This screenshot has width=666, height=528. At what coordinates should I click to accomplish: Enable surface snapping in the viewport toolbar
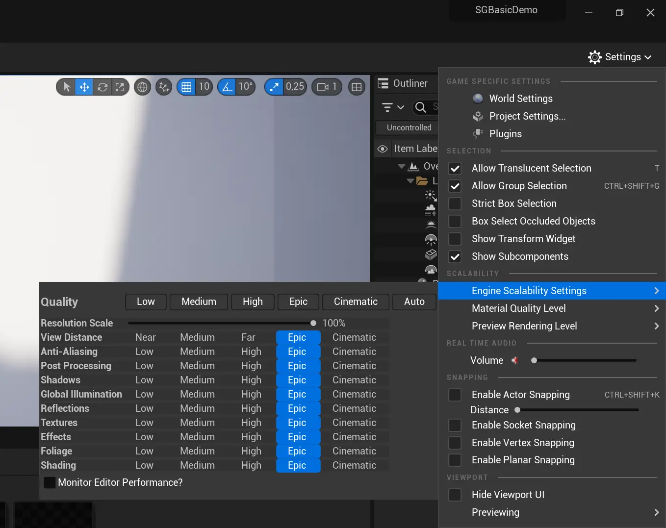coord(164,87)
